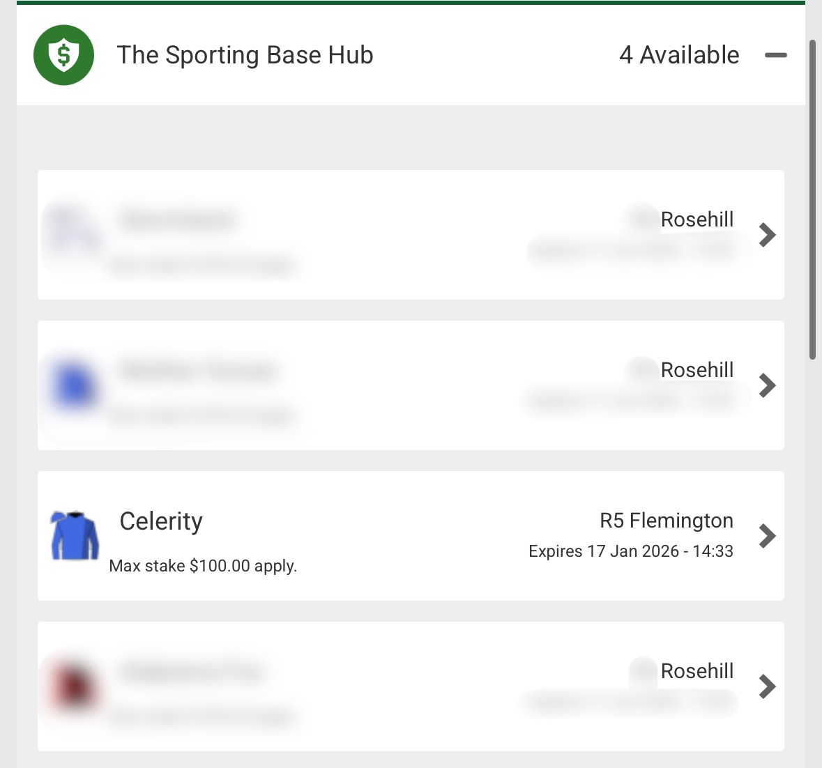
Task: Click the R5 Flemington race label
Action: pos(666,521)
